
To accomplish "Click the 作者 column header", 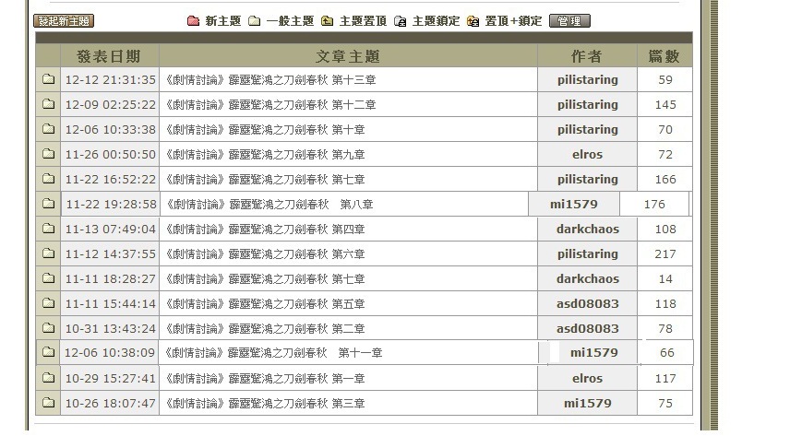I will 587,56.
